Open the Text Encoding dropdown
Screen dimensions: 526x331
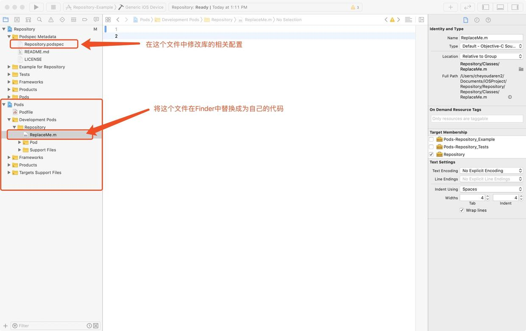[x=491, y=170]
